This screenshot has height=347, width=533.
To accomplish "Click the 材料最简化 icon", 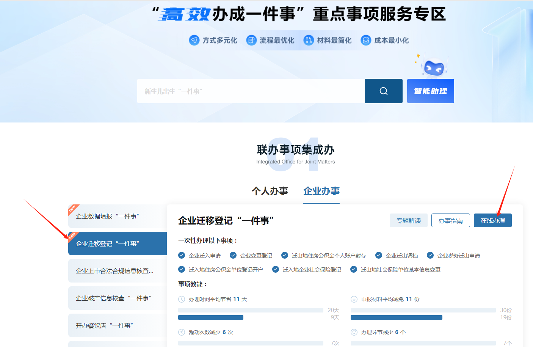I will tap(309, 40).
